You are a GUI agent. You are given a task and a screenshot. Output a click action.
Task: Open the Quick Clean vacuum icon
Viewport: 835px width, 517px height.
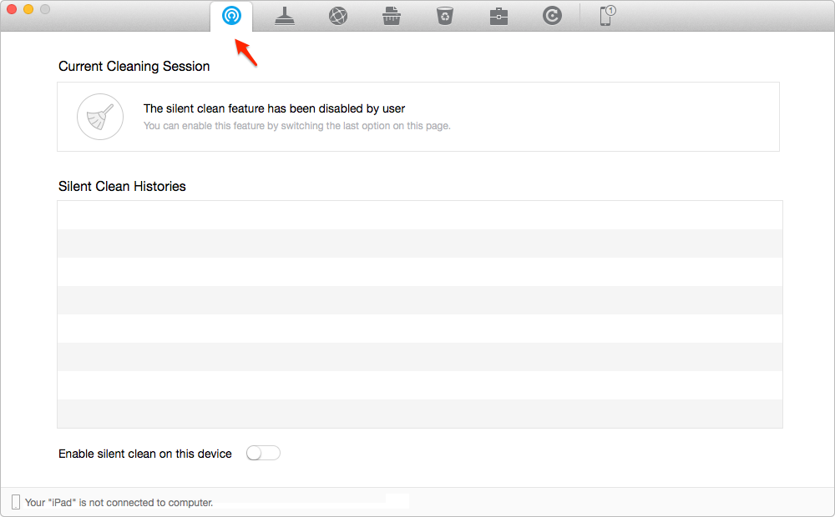click(x=285, y=16)
